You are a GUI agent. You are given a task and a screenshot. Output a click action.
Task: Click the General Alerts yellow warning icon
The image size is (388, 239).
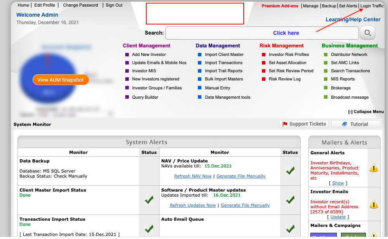point(373,168)
